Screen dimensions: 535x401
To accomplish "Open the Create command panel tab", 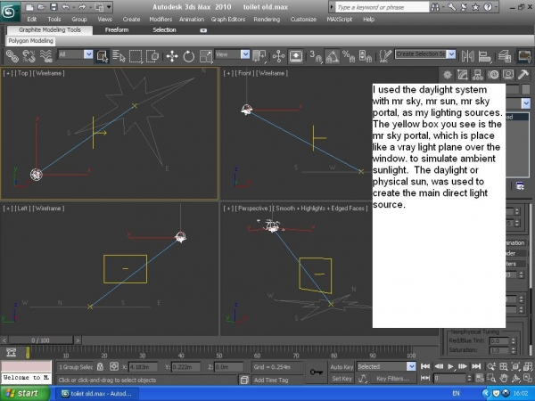I will [448, 75].
